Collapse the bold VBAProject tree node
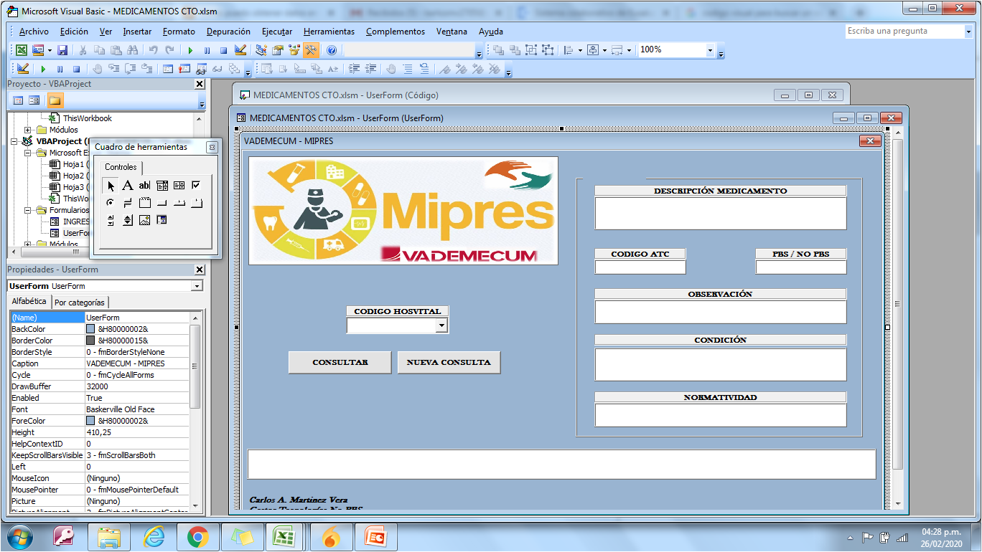Image resolution: width=982 pixels, height=552 pixels. pyautogui.click(x=15, y=141)
